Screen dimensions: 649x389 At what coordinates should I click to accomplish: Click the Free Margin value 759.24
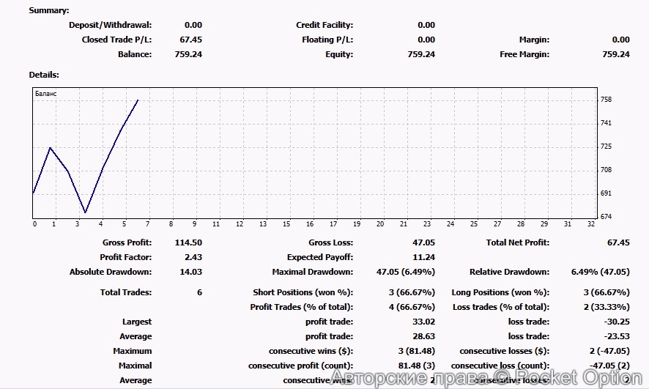[615, 54]
